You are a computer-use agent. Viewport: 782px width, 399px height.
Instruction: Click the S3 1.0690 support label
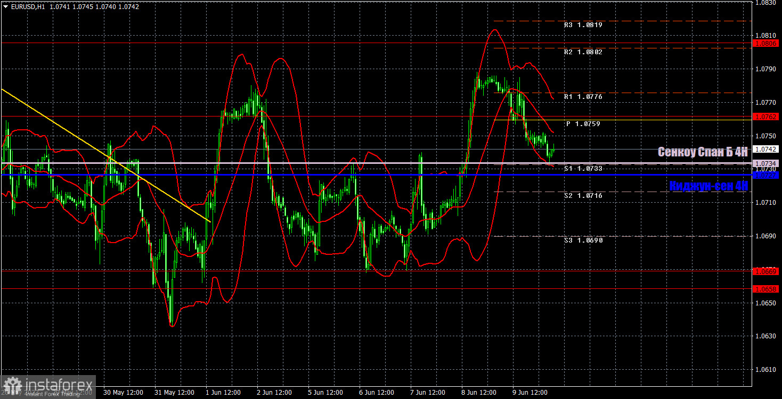click(583, 240)
